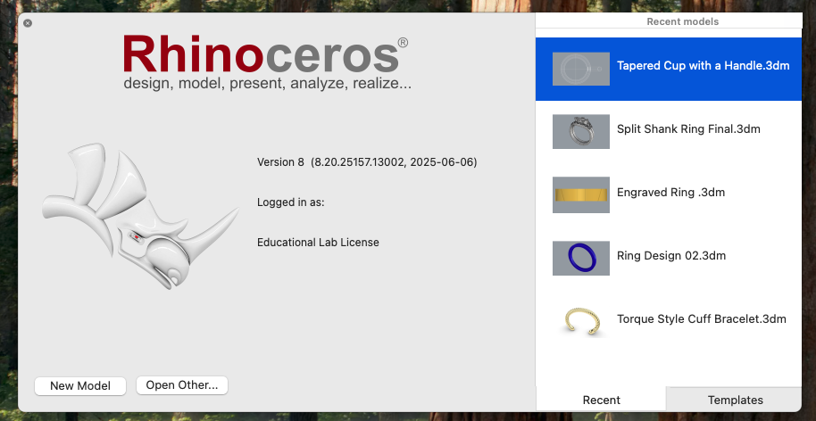816x421 pixels.
Task: Click Ring Design 02.3dm filename
Action: (671, 256)
